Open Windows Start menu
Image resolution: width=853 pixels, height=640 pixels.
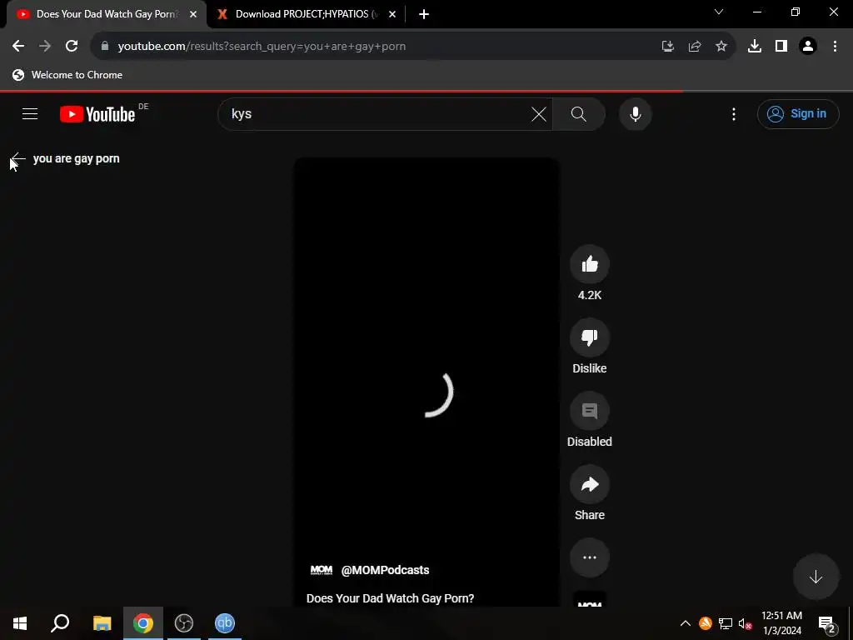tap(20, 623)
